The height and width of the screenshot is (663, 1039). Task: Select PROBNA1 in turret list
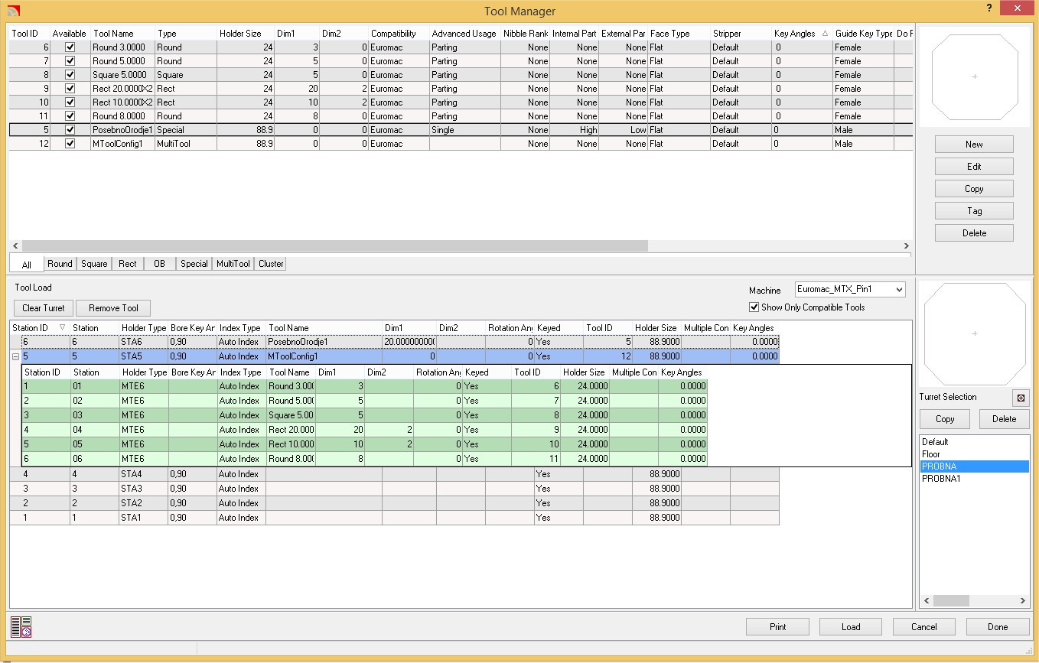[x=940, y=479]
